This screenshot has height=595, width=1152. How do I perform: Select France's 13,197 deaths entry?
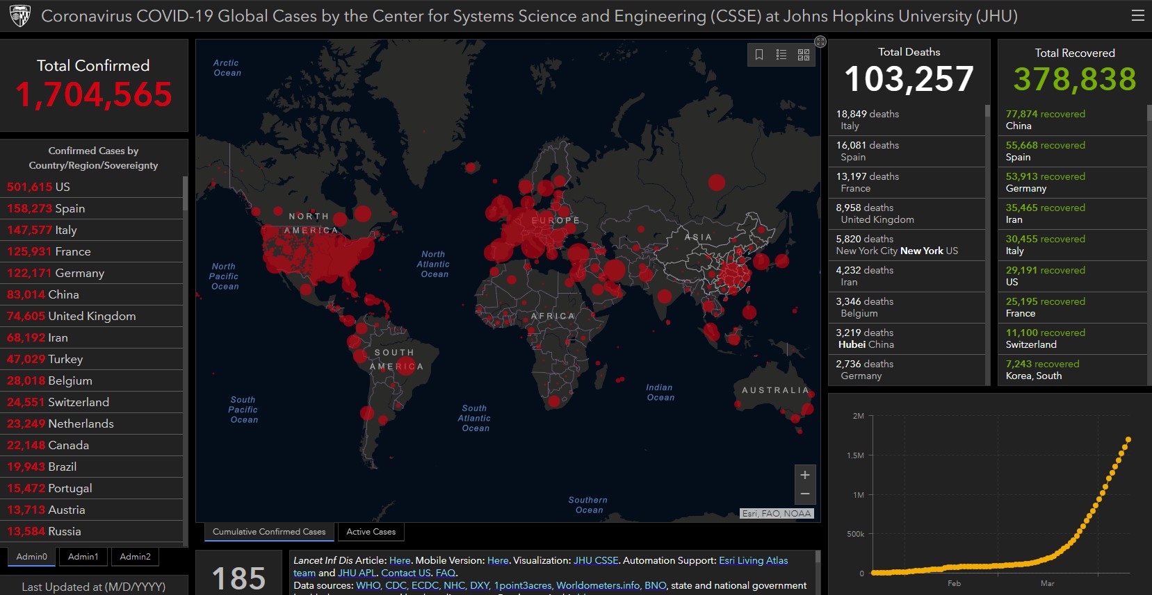coord(907,182)
